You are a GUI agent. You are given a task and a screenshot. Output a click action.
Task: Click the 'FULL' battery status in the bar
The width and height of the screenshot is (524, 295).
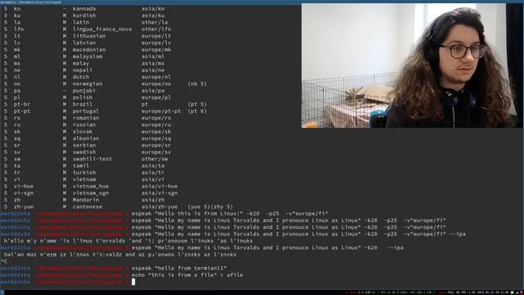click(x=457, y=293)
